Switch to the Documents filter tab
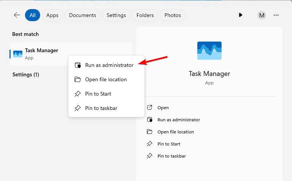292x181 pixels. 83,15
